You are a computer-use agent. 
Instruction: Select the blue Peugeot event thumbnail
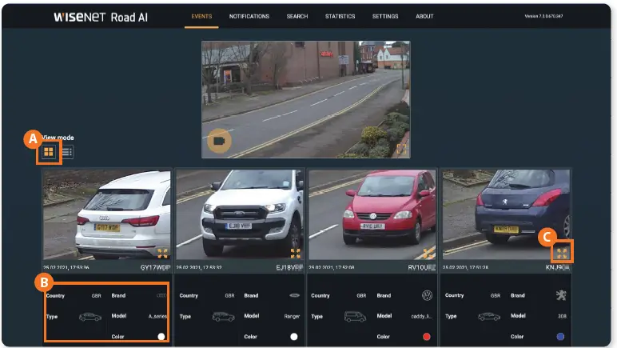click(506, 214)
